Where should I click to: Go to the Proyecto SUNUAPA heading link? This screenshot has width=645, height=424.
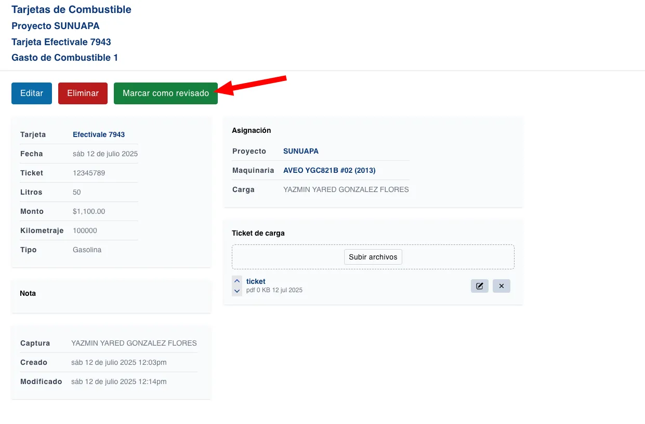click(x=55, y=26)
